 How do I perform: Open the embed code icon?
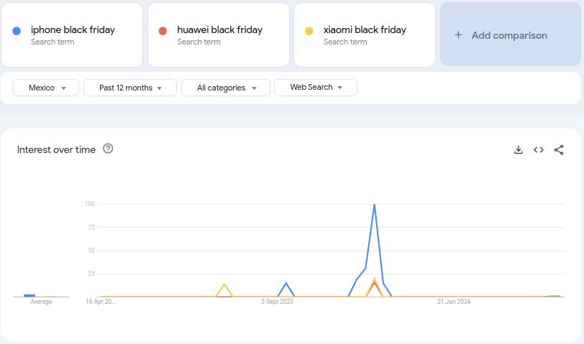(x=538, y=149)
